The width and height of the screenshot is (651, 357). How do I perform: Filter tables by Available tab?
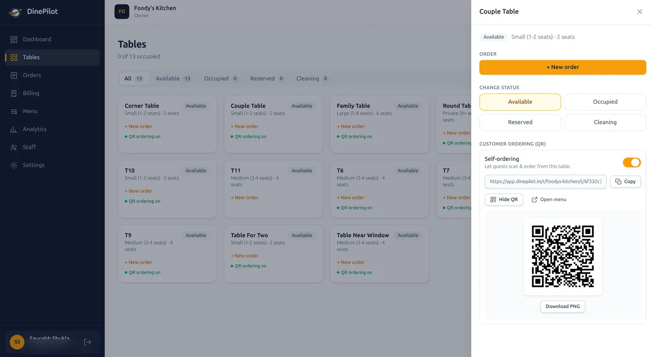173,78
